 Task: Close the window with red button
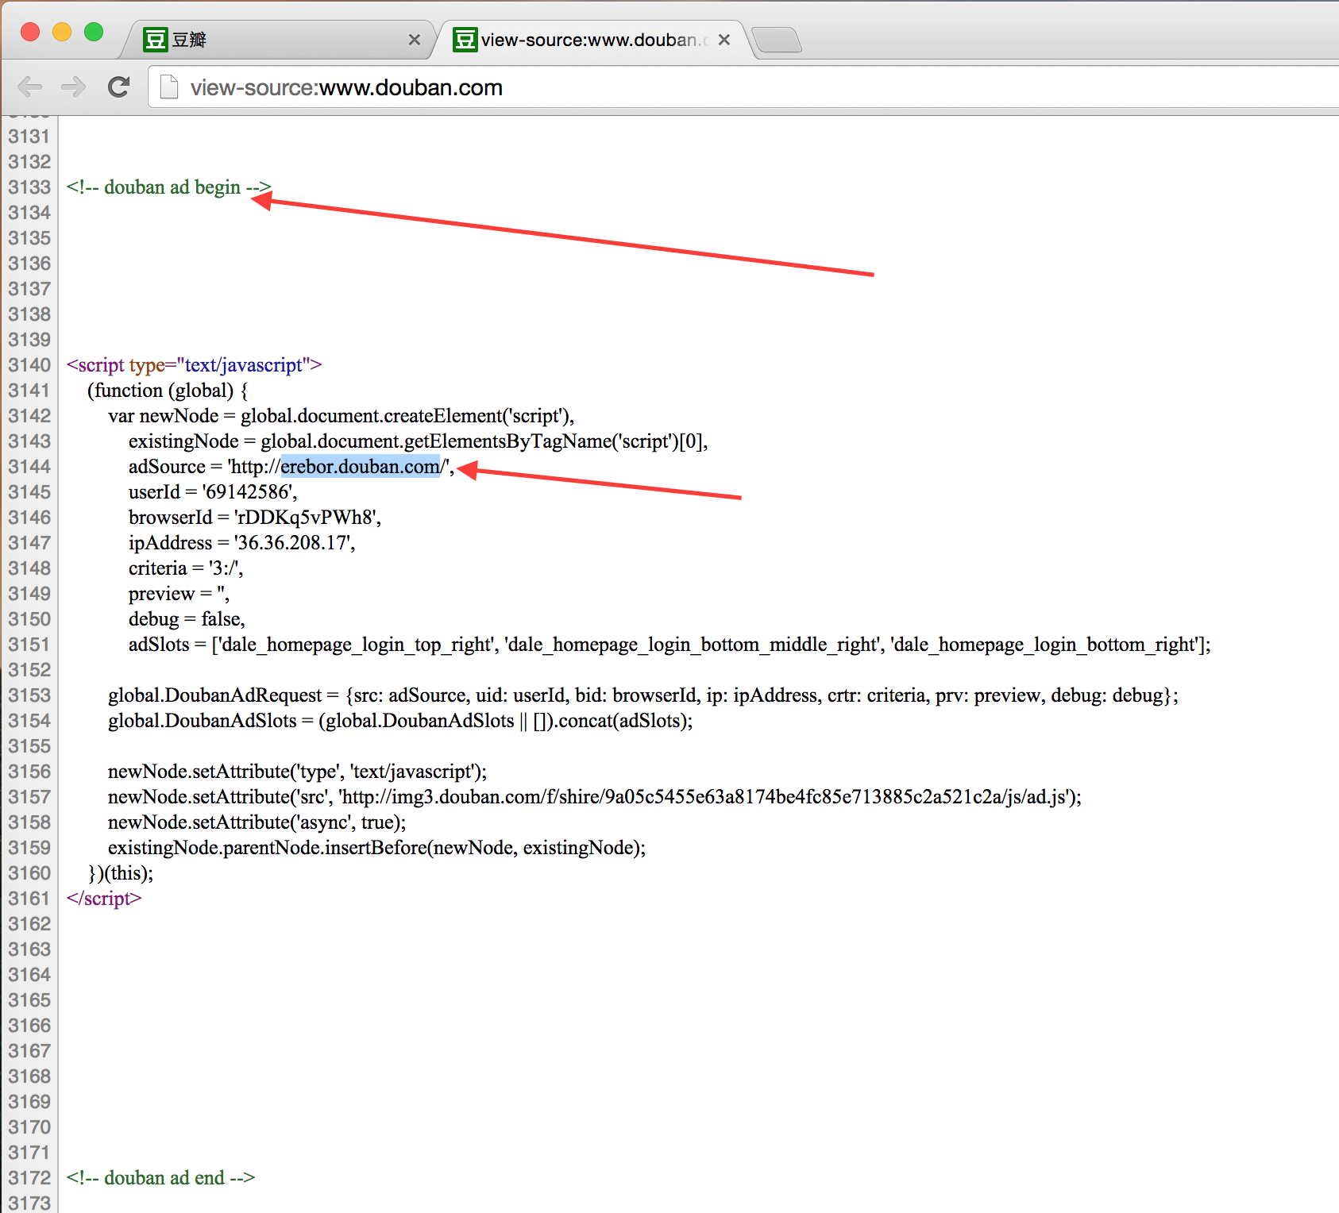[x=30, y=32]
